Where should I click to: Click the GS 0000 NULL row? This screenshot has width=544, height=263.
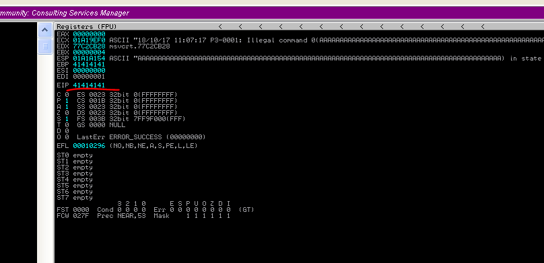[101, 124]
